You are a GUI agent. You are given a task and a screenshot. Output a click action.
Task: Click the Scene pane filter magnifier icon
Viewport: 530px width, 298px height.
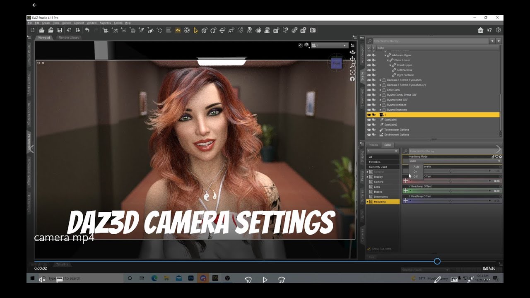[x=369, y=41]
